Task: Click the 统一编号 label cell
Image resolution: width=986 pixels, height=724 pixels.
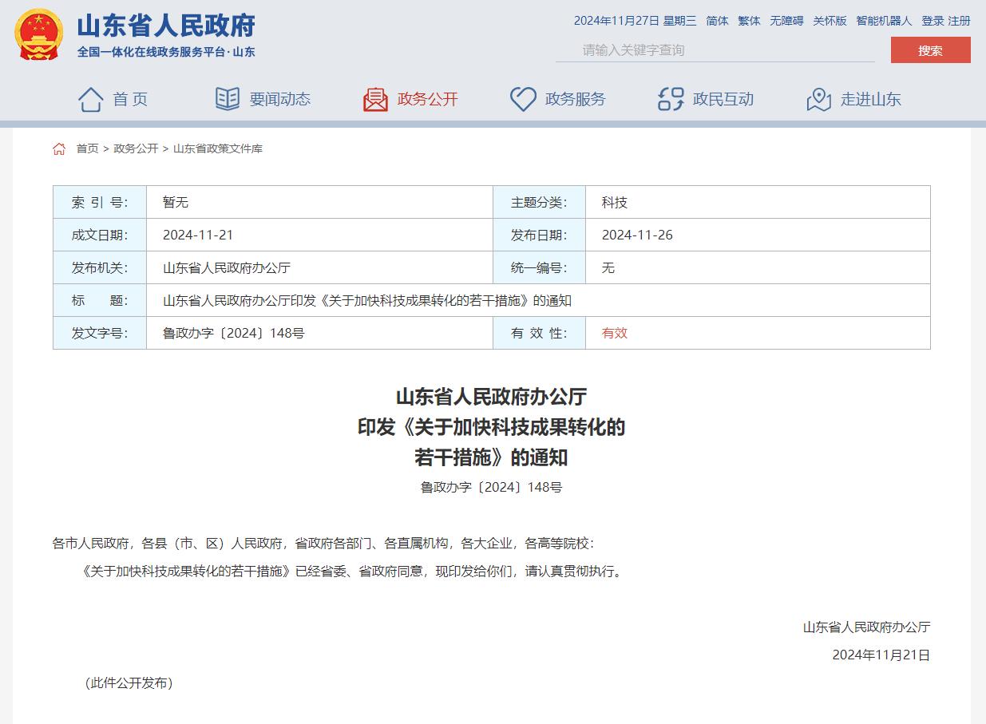Action: (539, 268)
